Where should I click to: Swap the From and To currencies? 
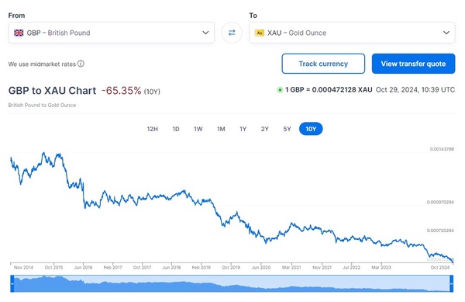coord(232,33)
